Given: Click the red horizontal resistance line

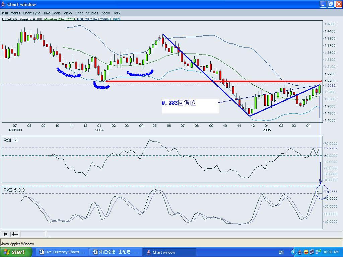Looking at the screenshot, I should [x=213, y=81].
